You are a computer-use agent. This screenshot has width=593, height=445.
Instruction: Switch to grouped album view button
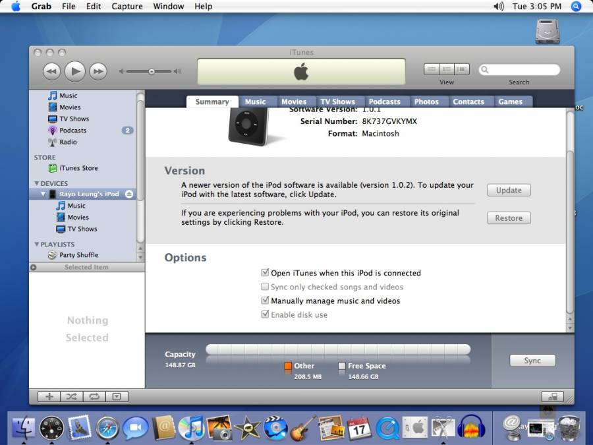tap(447, 70)
